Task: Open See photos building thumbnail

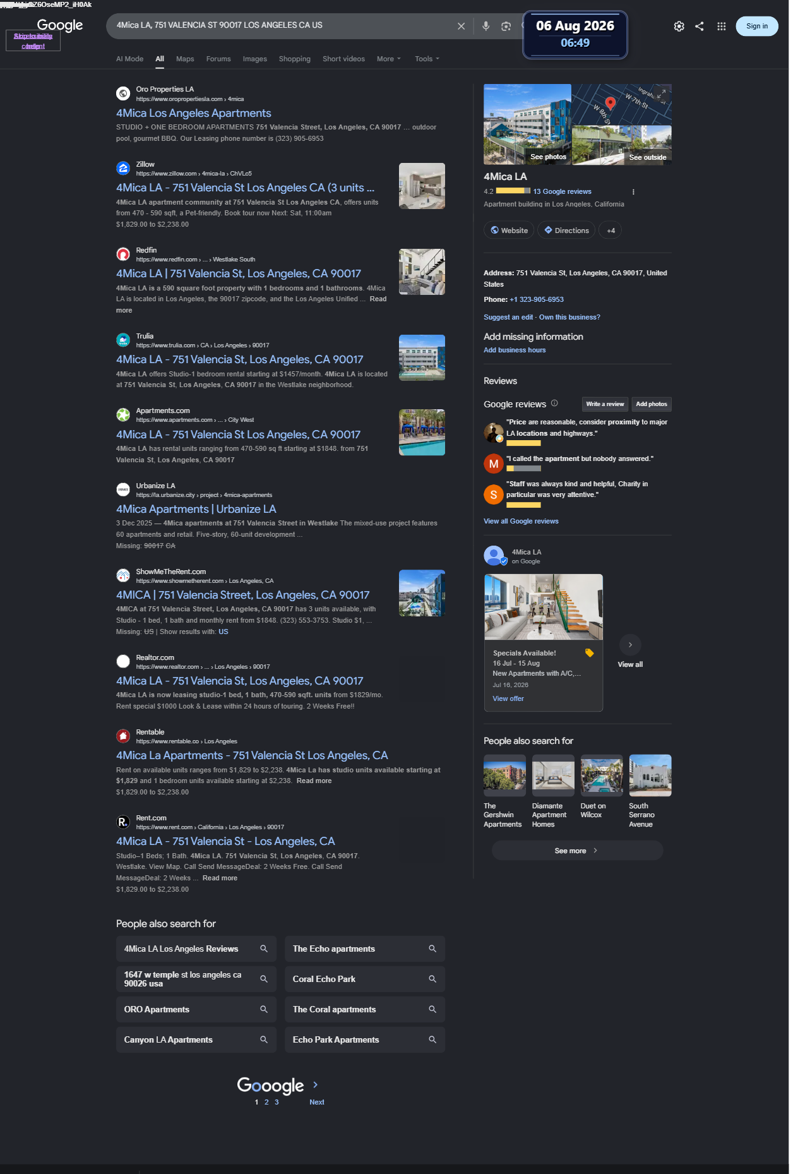Action: click(527, 124)
